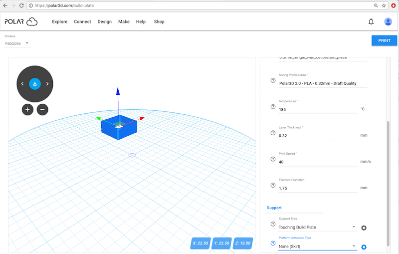Open the Shop menu
Viewport: 399px width, 254px height.
(159, 21)
